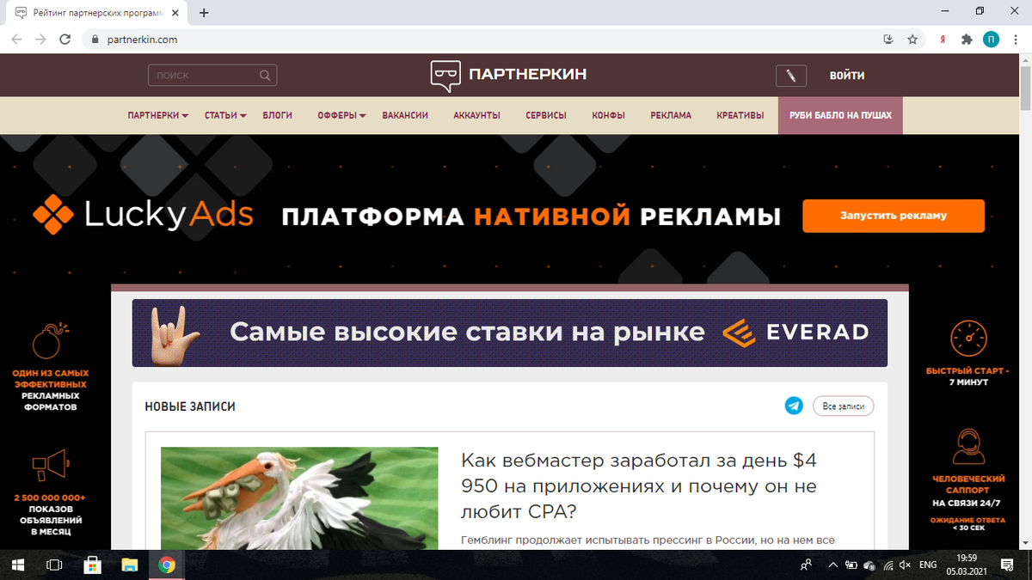
Task: Open the Блоги menu item
Action: pyautogui.click(x=278, y=115)
